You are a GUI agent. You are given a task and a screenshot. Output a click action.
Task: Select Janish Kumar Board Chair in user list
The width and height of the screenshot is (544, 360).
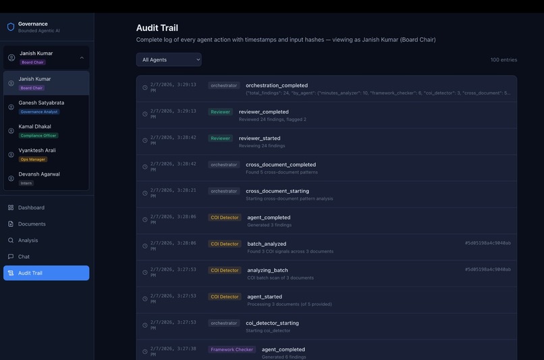(46, 83)
